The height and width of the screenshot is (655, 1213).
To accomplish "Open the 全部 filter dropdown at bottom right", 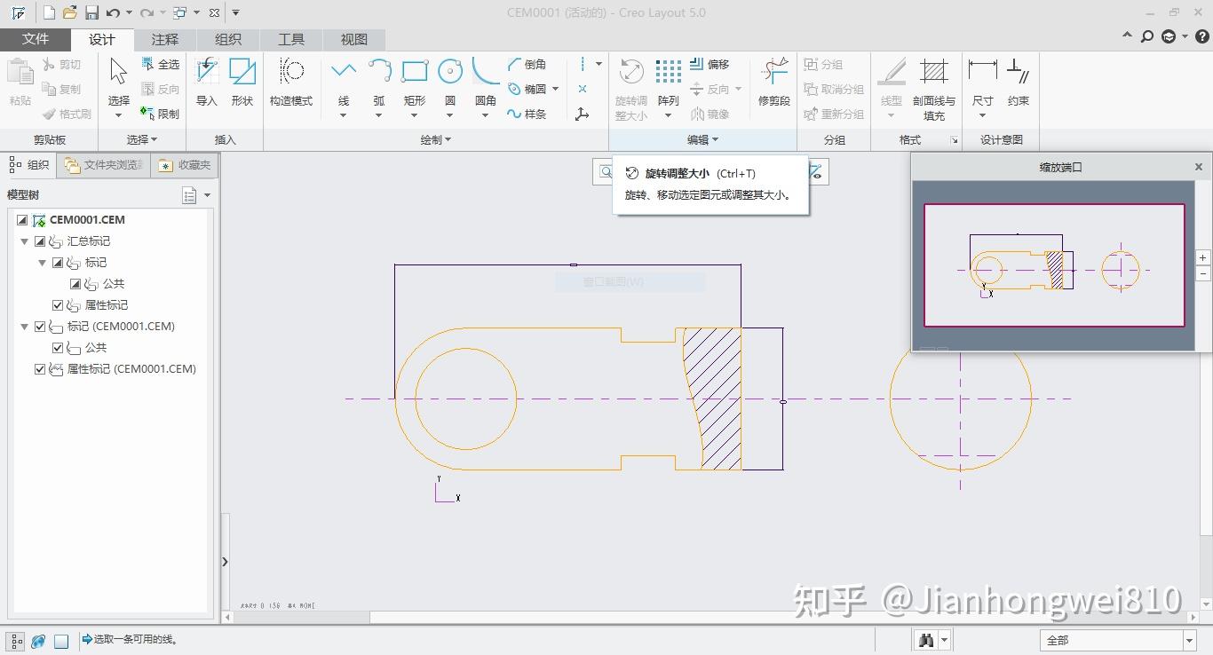I will pos(1188,639).
